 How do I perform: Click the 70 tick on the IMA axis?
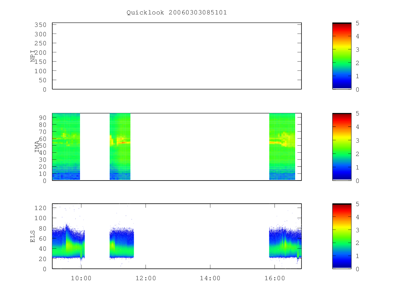coord(43,132)
